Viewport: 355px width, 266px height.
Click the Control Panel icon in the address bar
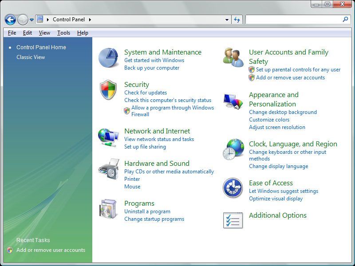click(40, 19)
